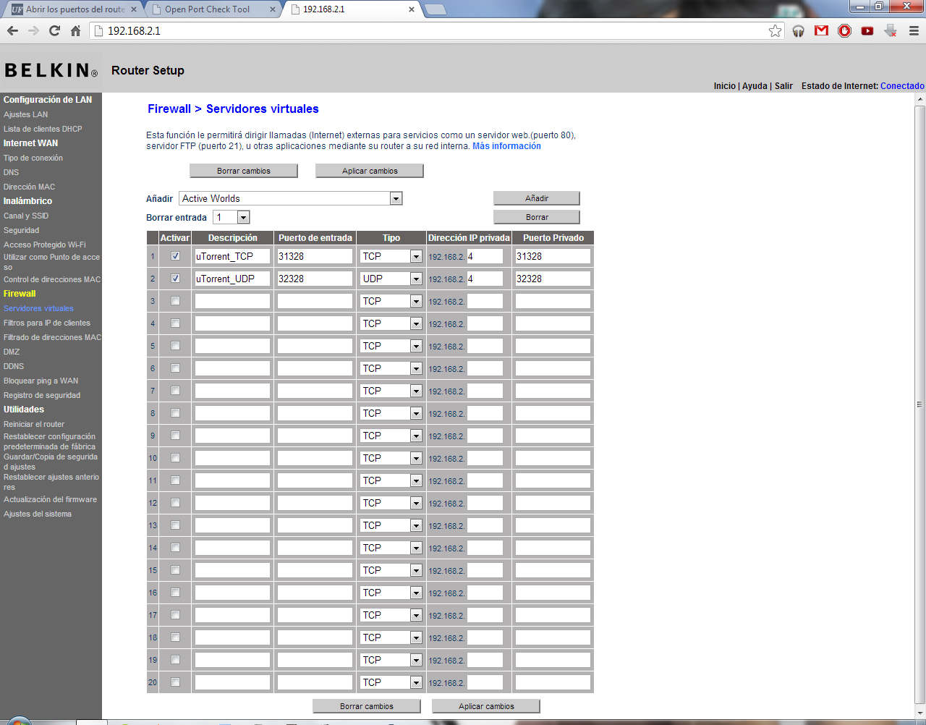Open the Gmail extension icon
This screenshot has width=926, height=725.
821,31
